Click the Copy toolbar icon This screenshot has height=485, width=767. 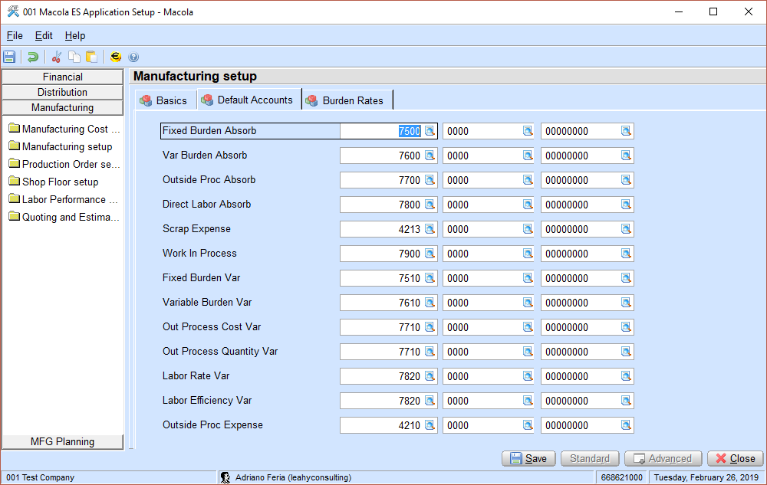tap(74, 57)
